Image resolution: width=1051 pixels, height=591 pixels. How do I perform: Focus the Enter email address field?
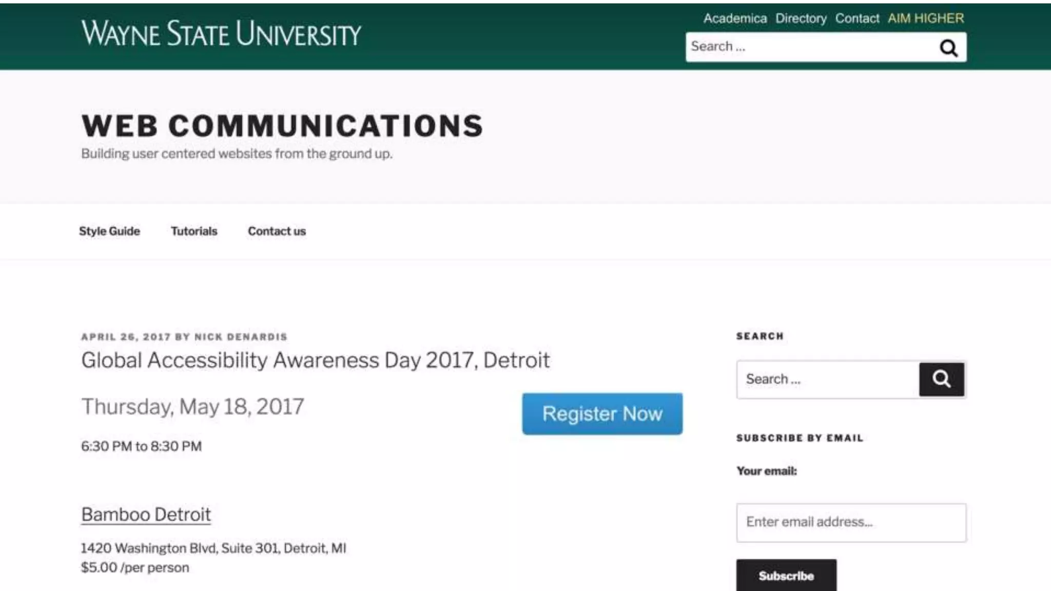point(851,522)
